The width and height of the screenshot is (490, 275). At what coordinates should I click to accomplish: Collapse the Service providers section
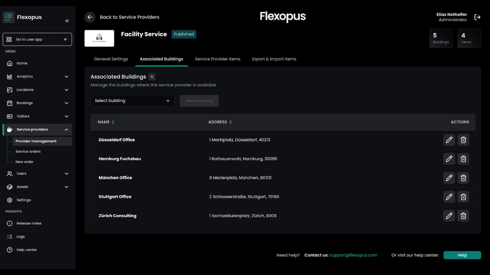point(66,129)
